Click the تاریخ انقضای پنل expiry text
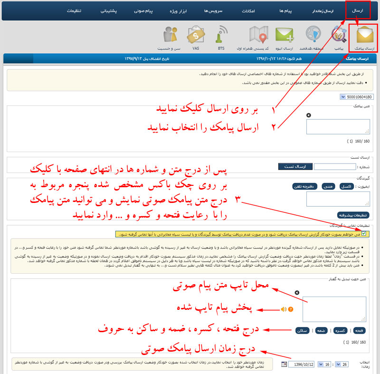Screen dimensions: 380x374 (147, 58)
